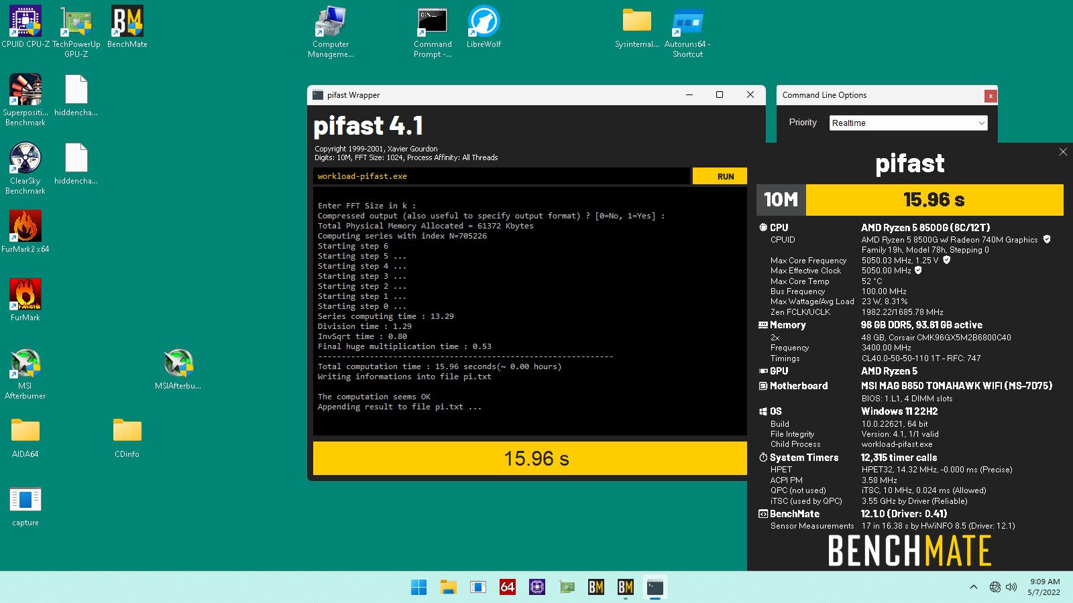
Task: Click 'Series computing time : 13.29' line
Action: [386, 316]
